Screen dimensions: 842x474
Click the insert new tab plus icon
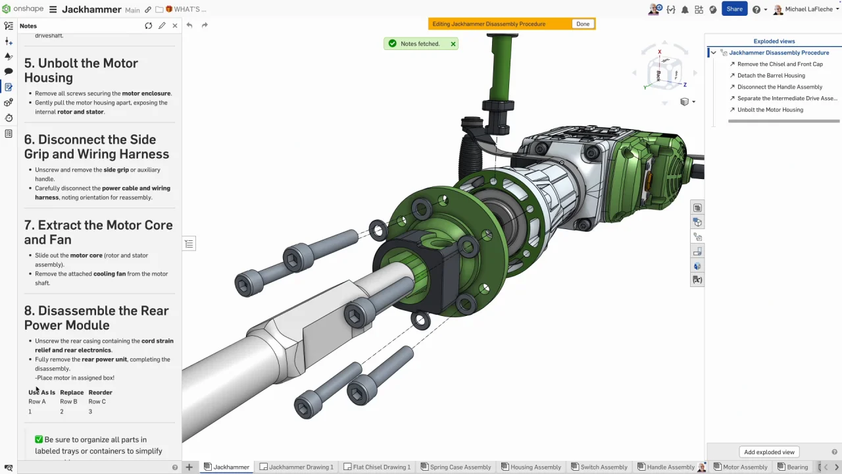(189, 467)
